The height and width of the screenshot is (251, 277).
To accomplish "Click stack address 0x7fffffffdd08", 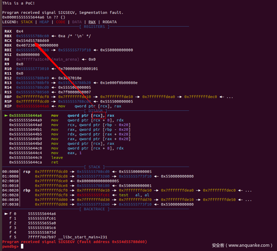I will click(51, 205).
